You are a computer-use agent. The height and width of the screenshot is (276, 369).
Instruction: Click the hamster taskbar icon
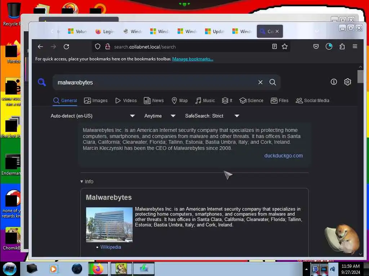(x=121, y=269)
